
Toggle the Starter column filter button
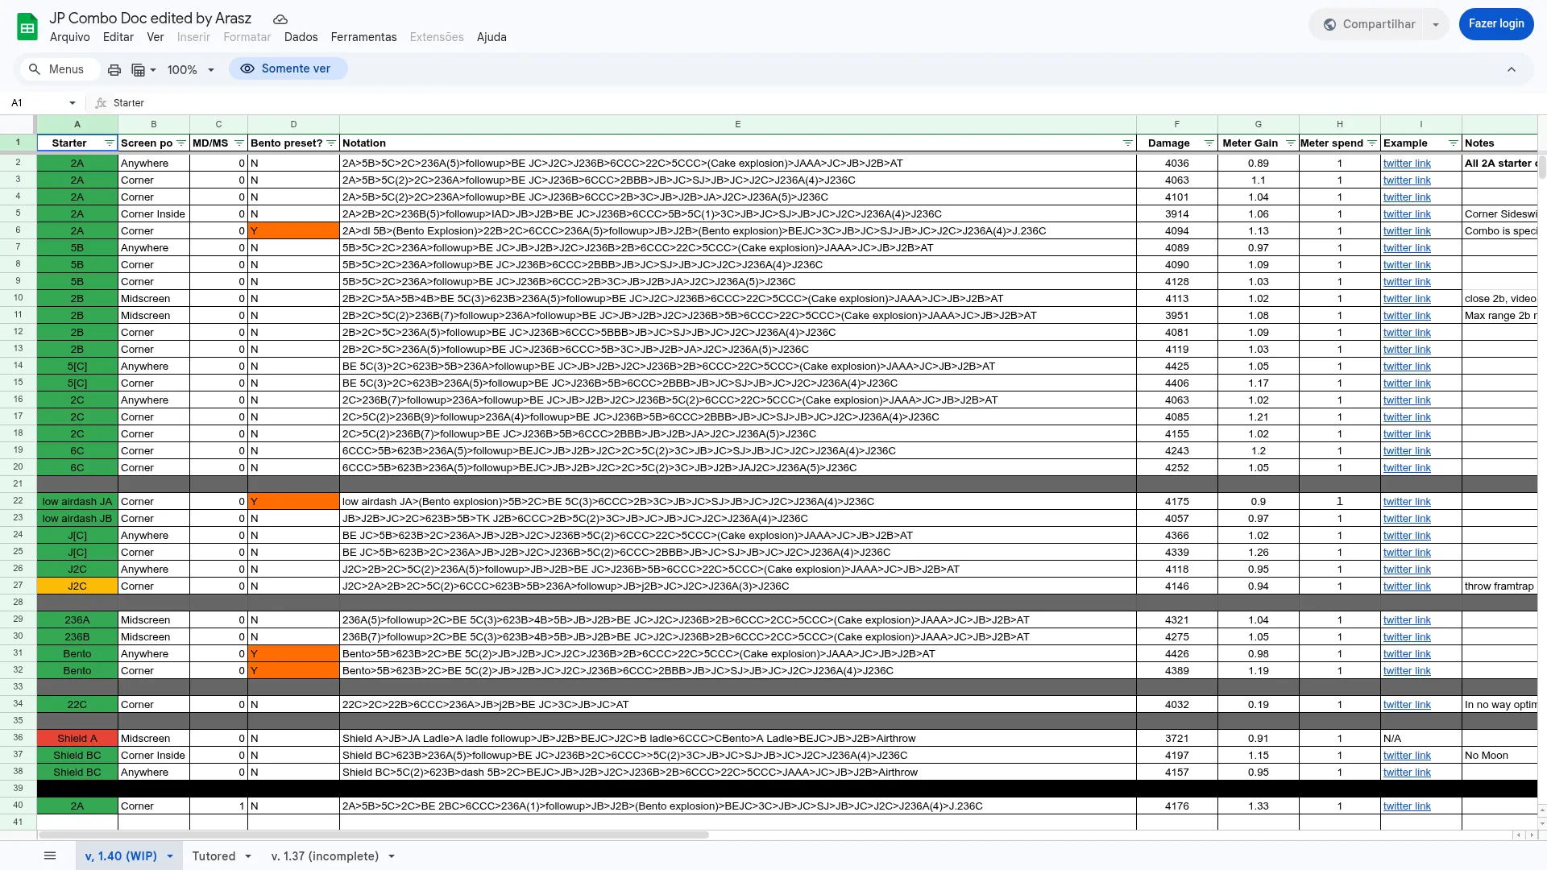109,143
